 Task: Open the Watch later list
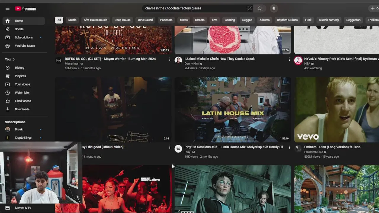[x=24, y=93]
